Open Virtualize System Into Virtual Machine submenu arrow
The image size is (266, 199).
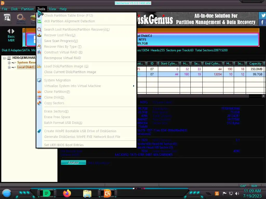[134, 86]
